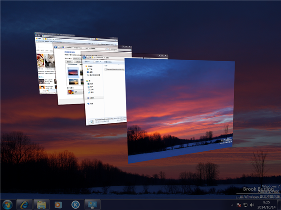Select the purple sunset wallpaper thumbnail

point(73,71)
